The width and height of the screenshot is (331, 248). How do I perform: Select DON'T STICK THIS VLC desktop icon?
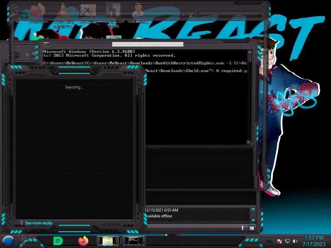pos(64,16)
